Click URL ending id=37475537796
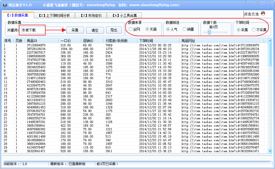The width and height of the screenshot is (275, 169). pos(220,60)
